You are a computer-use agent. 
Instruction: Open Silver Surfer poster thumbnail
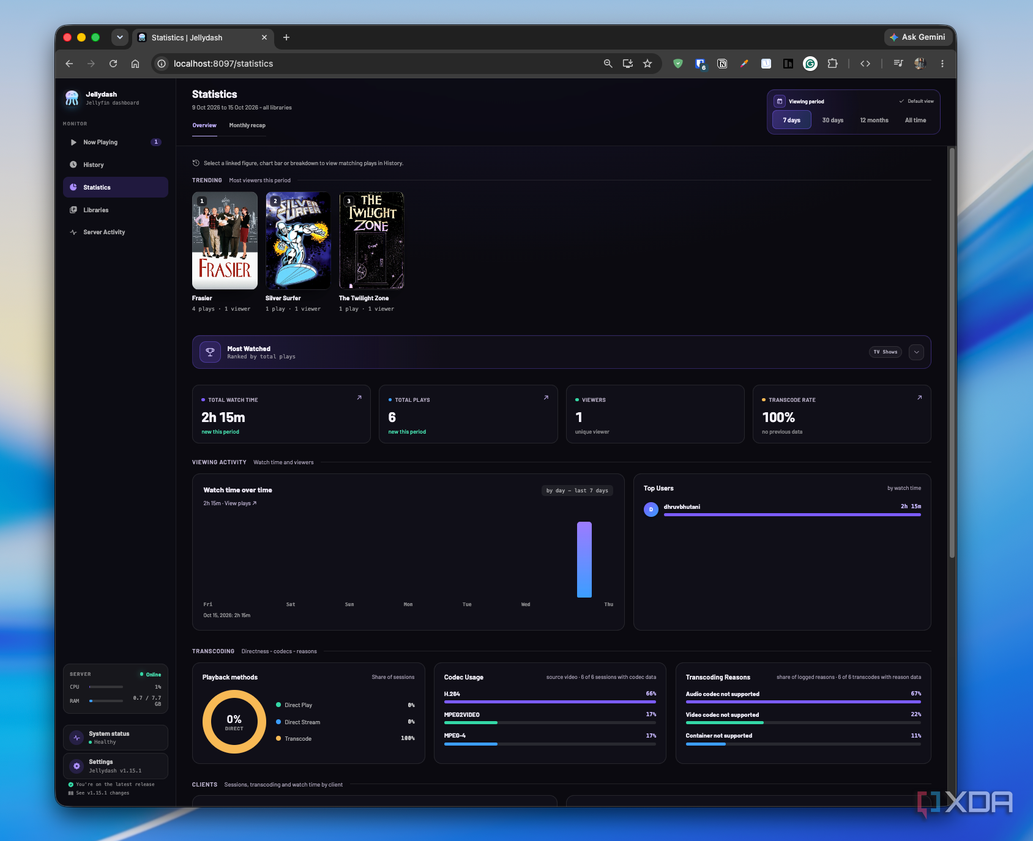[298, 240]
